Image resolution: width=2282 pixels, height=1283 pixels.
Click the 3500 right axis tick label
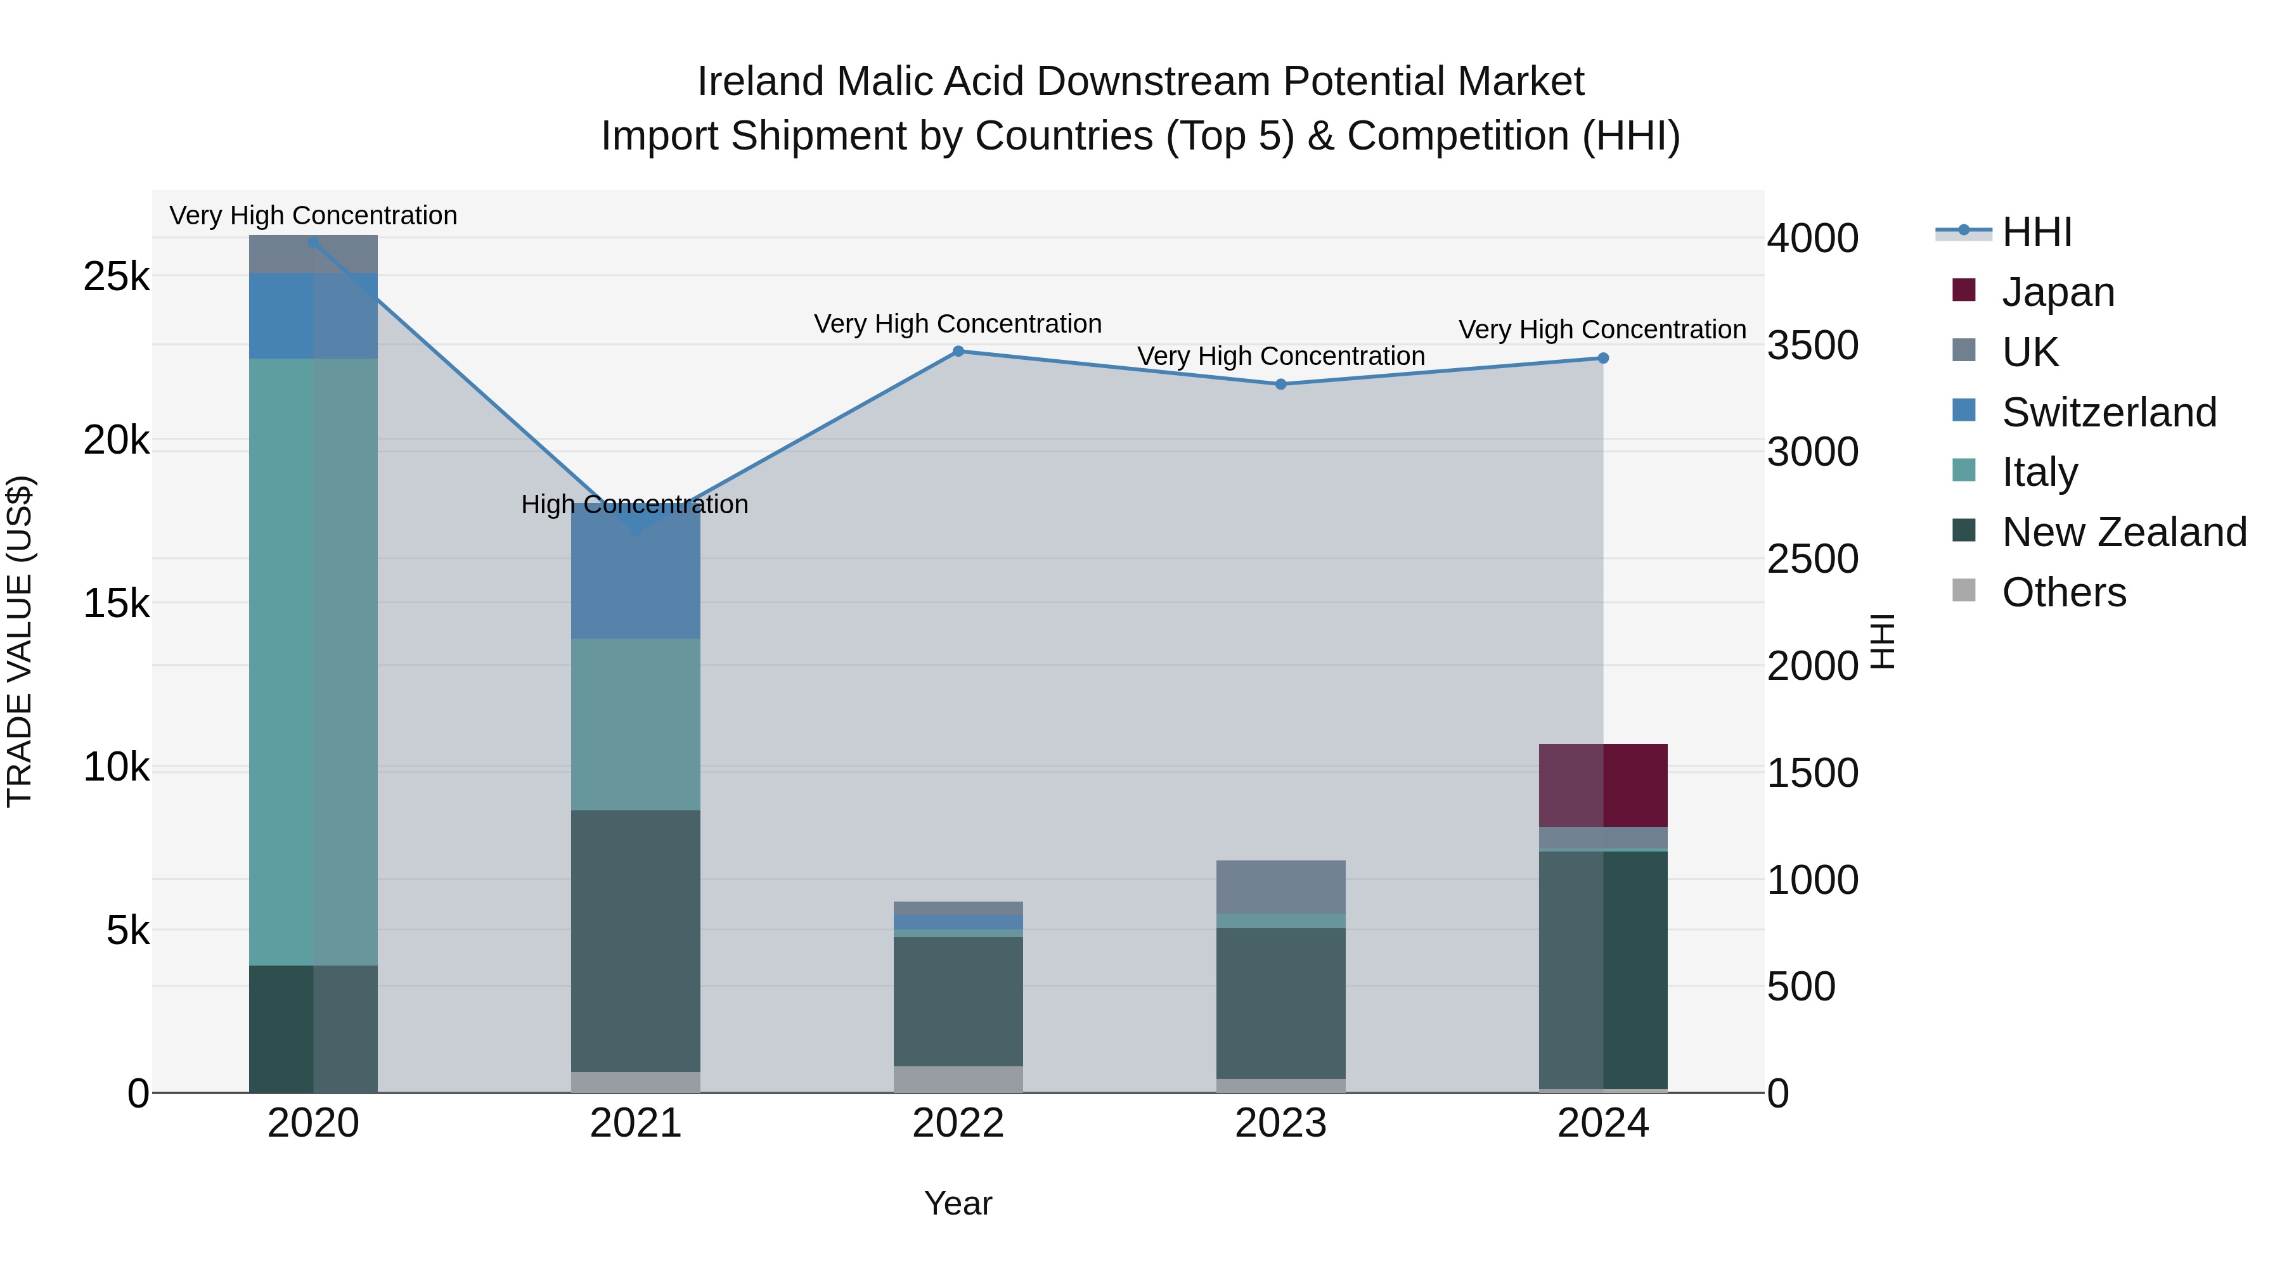(x=1814, y=346)
